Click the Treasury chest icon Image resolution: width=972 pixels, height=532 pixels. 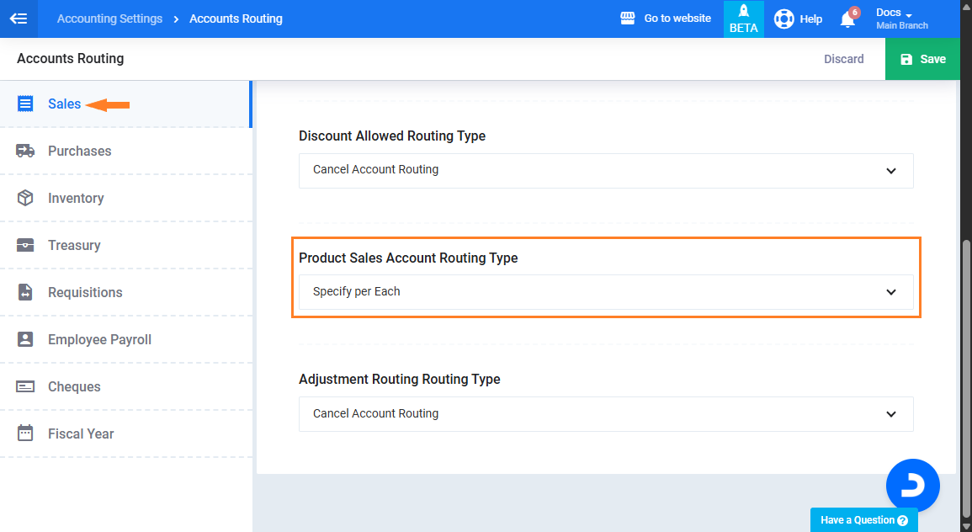(x=25, y=245)
